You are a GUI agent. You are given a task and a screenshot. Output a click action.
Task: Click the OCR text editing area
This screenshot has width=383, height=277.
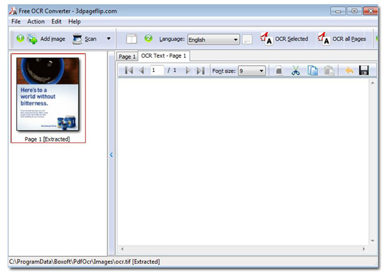(243, 161)
